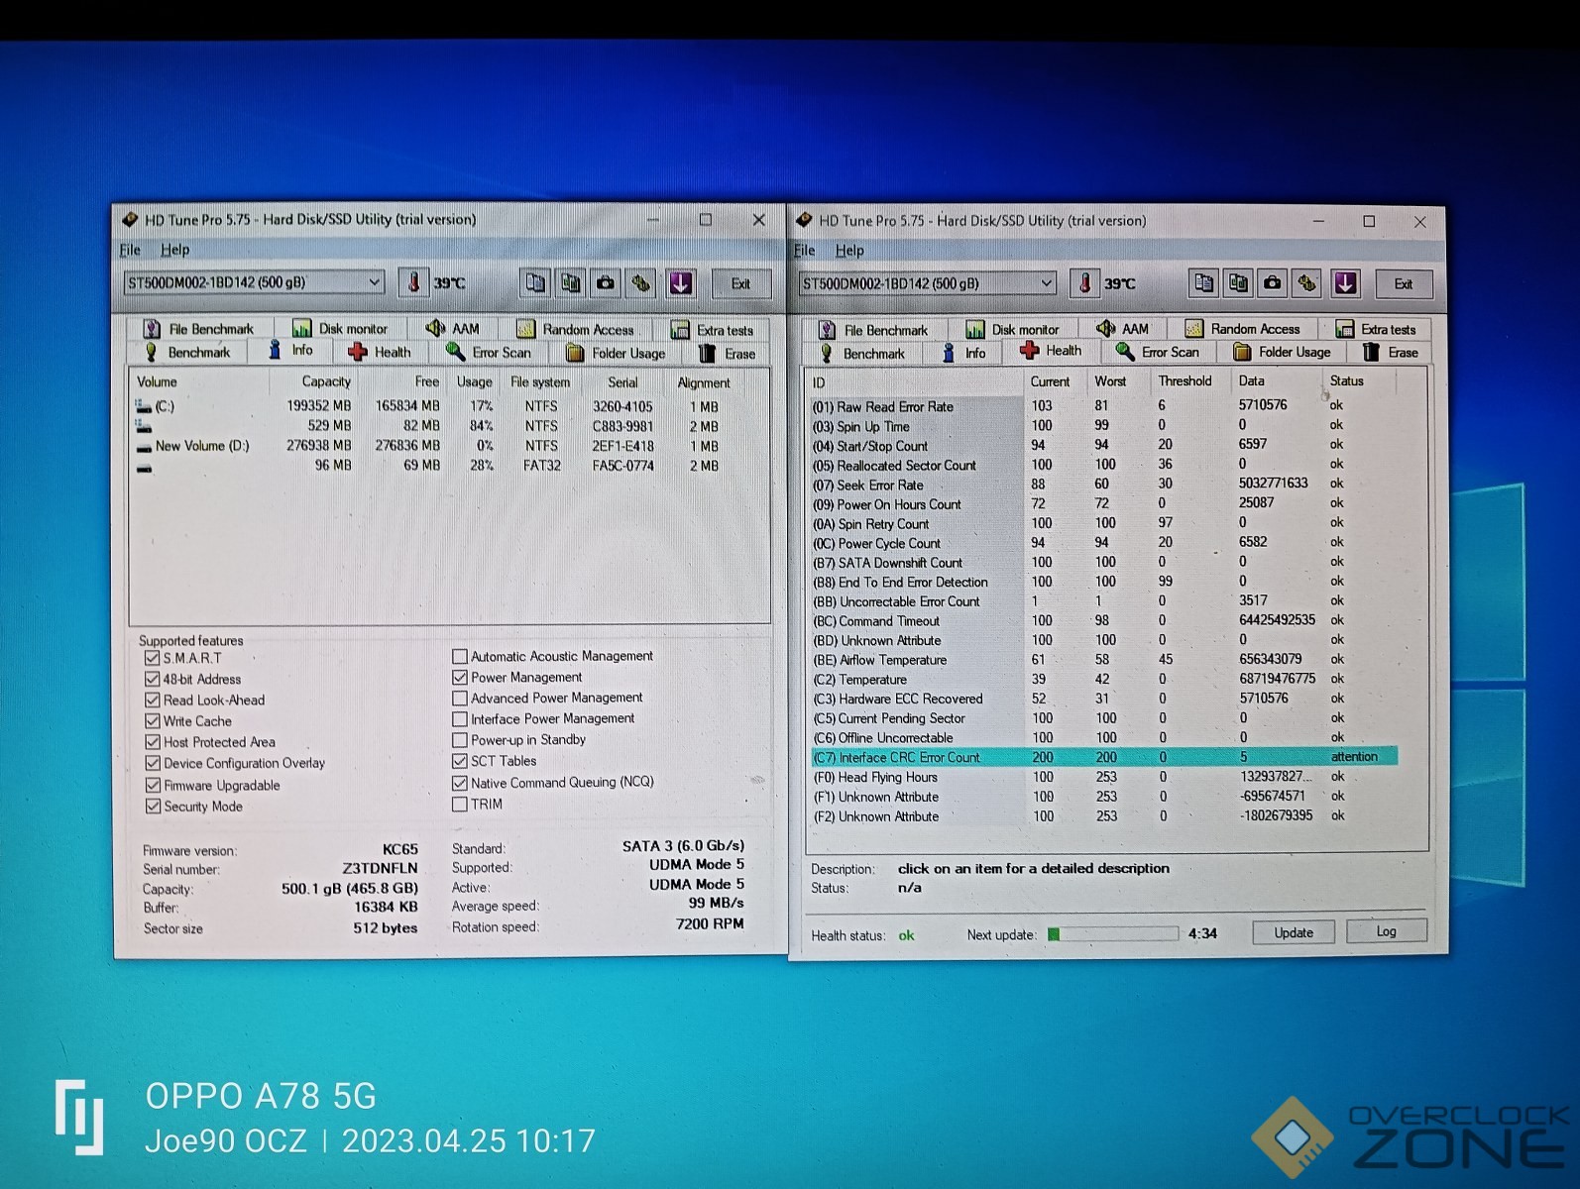The height and width of the screenshot is (1189, 1580).
Task: Select Seek Error Rate row
Action: [x=1103, y=485]
